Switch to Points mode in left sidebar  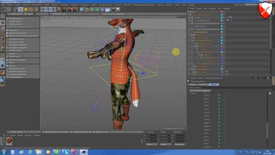[3, 39]
